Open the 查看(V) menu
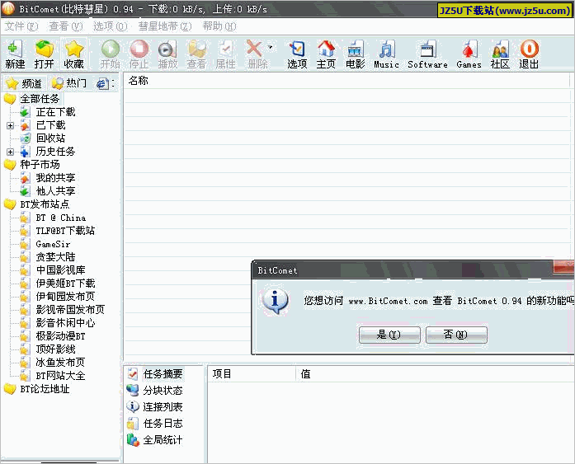 [x=66, y=26]
